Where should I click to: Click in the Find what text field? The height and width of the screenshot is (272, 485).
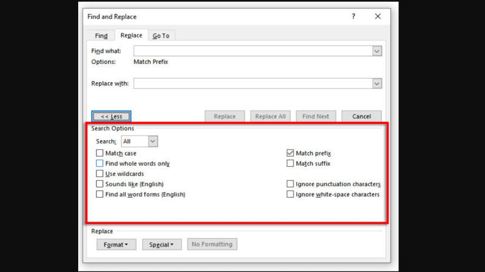pos(253,51)
